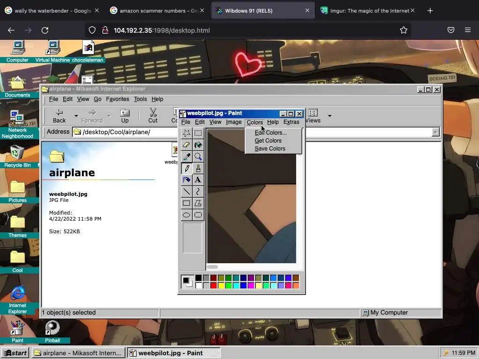Select the yellow palette swatch

[221, 286]
